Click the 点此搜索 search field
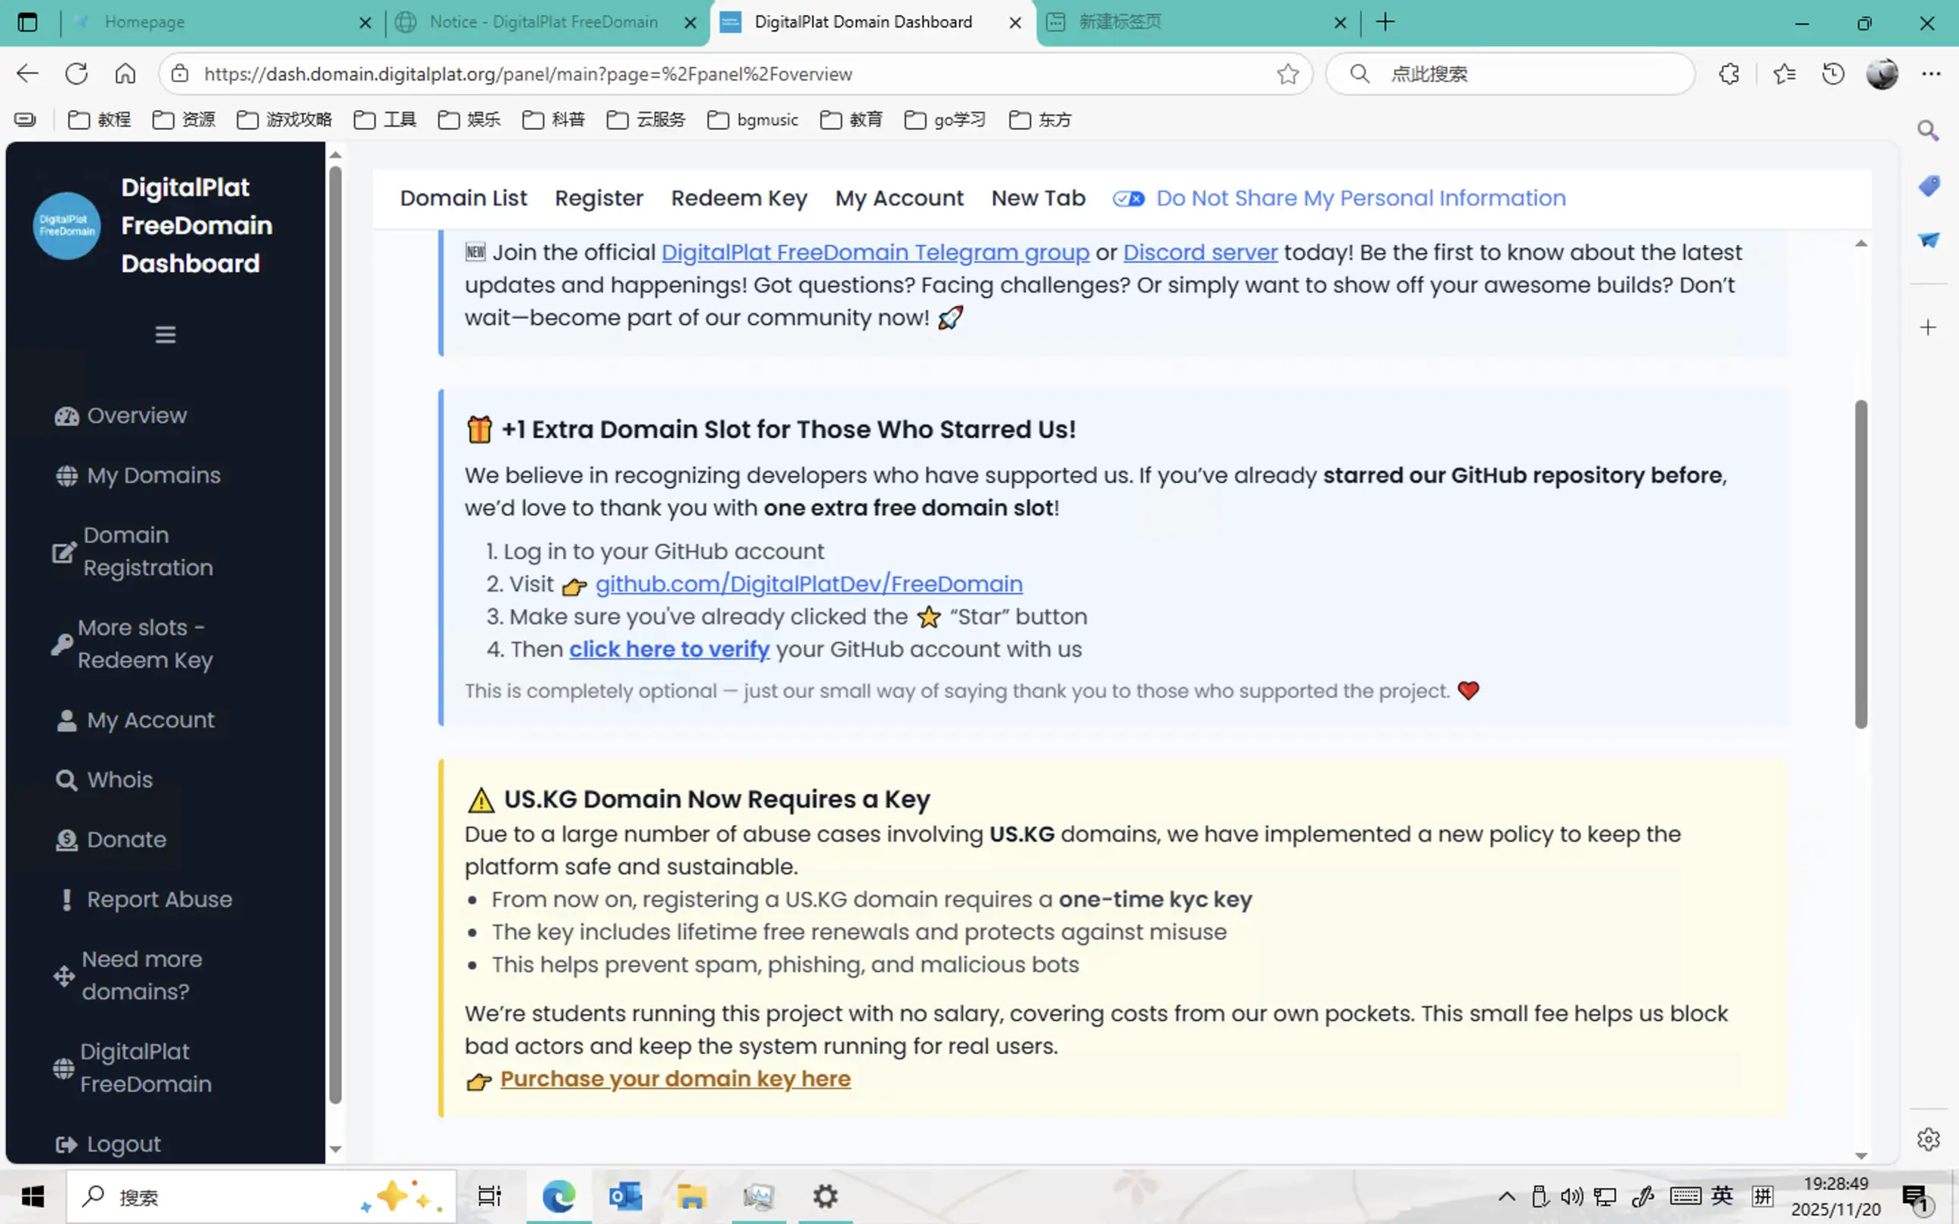The width and height of the screenshot is (1959, 1224). pyautogui.click(x=1510, y=74)
